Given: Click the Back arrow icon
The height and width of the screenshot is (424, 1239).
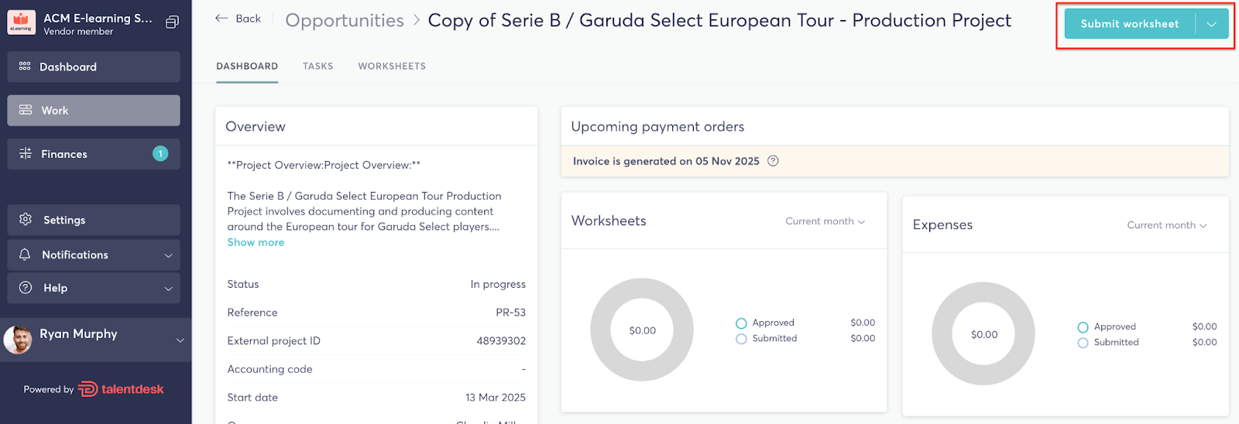Looking at the screenshot, I should 221,19.
